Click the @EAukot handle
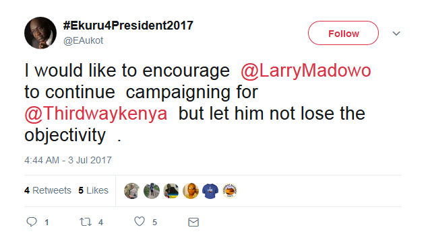Viewport: 426px width, 242px height. pos(83,40)
